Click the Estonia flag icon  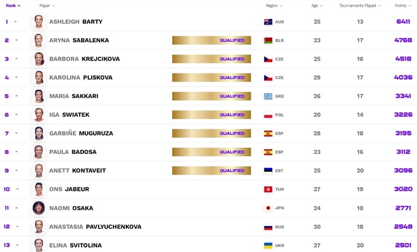click(x=268, y=170)
